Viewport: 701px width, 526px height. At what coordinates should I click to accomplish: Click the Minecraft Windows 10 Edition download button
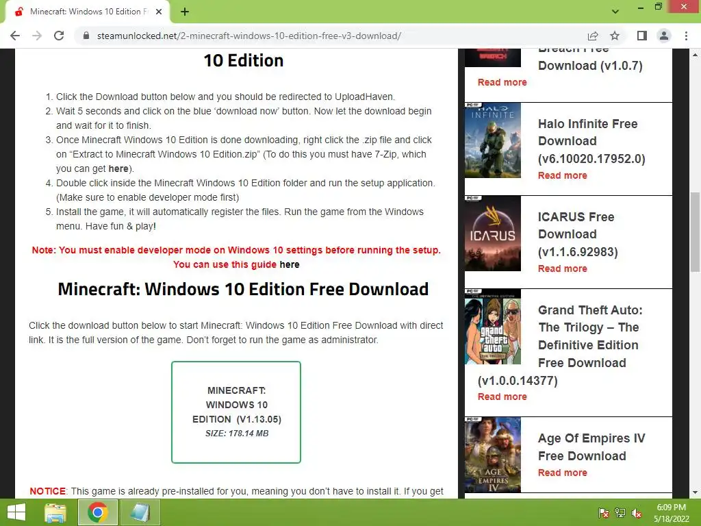point(236,412)
